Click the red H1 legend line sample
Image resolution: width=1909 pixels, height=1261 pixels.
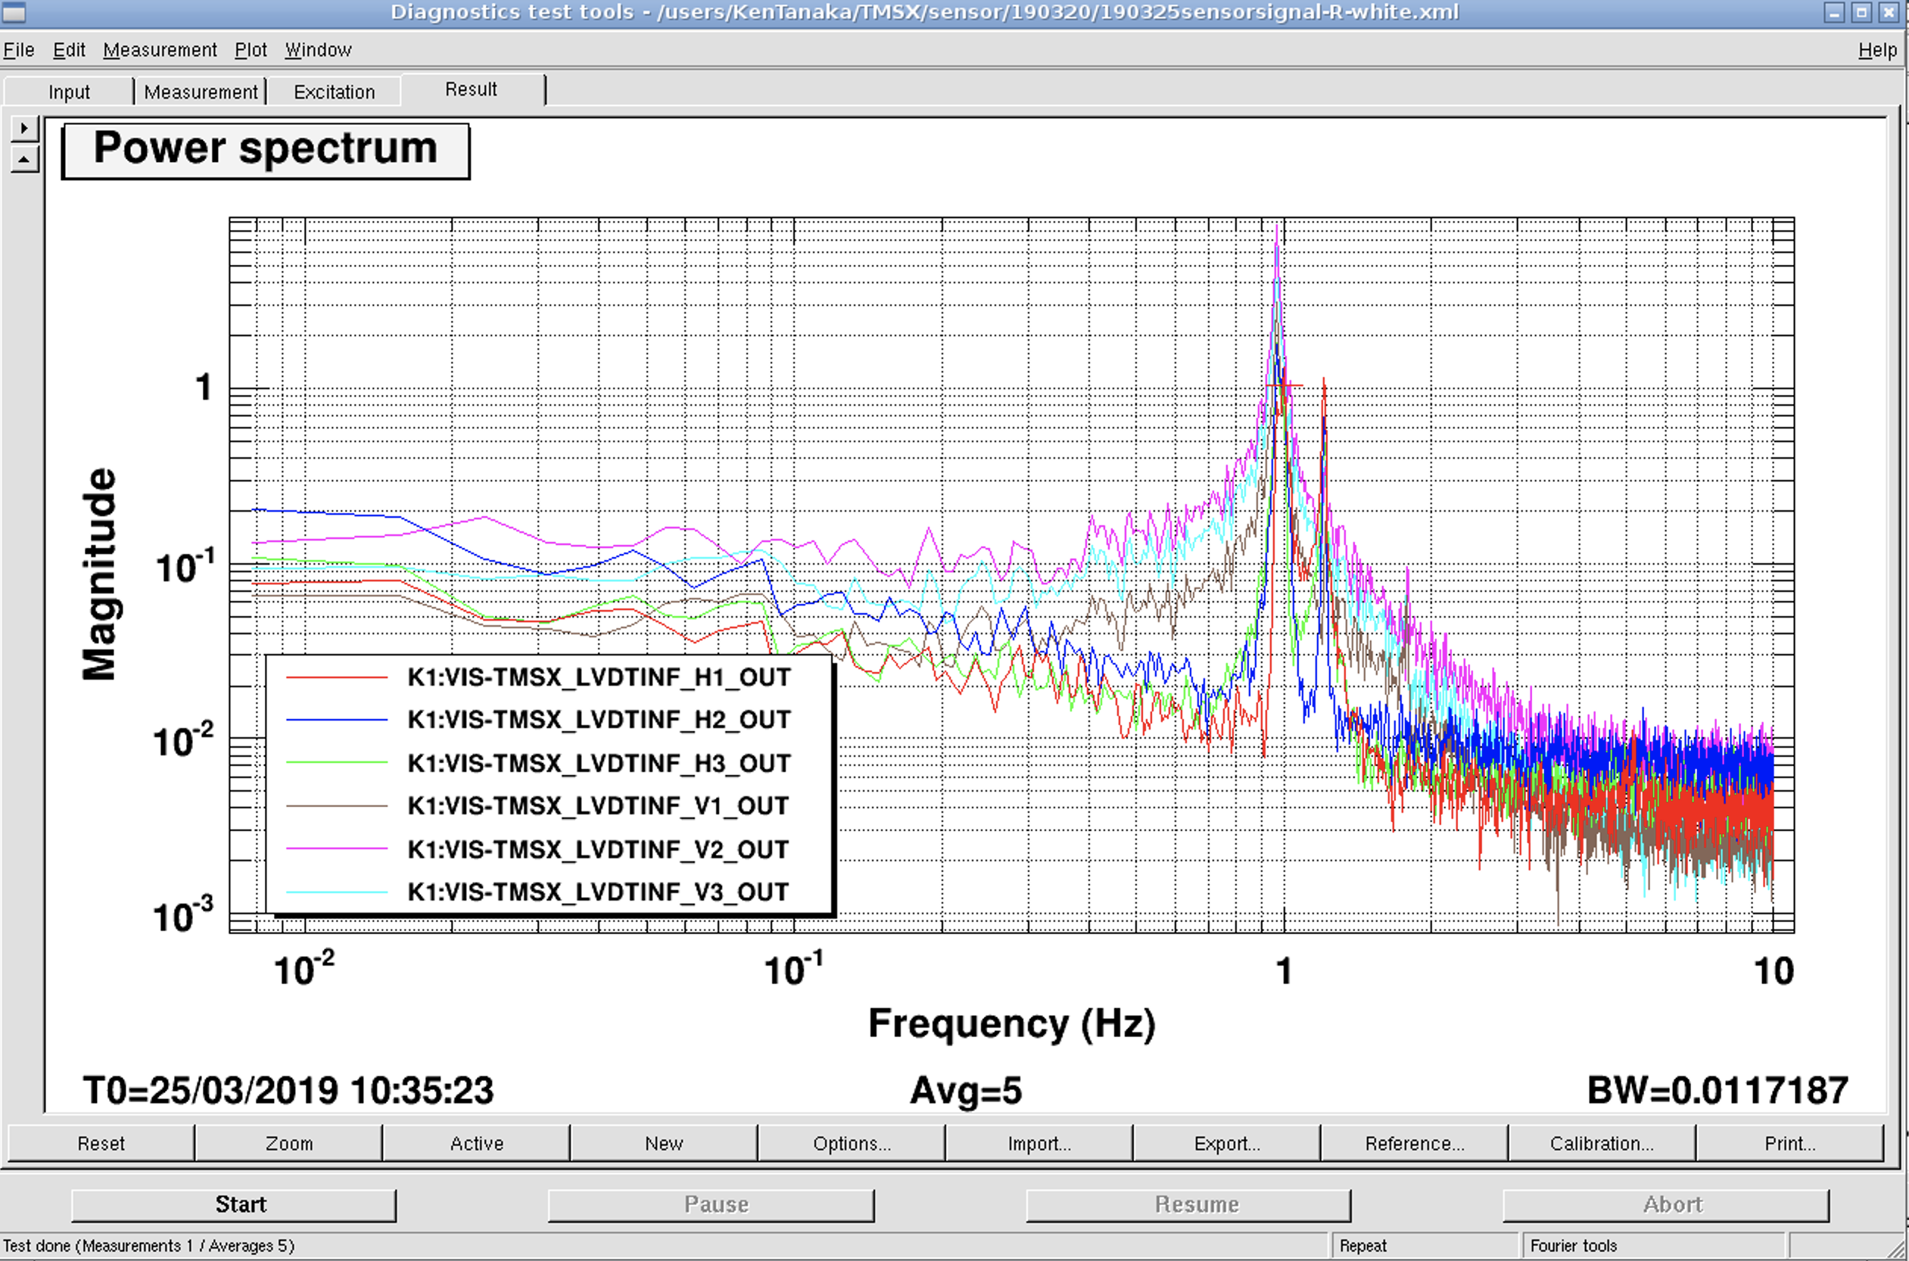[337, 678]
